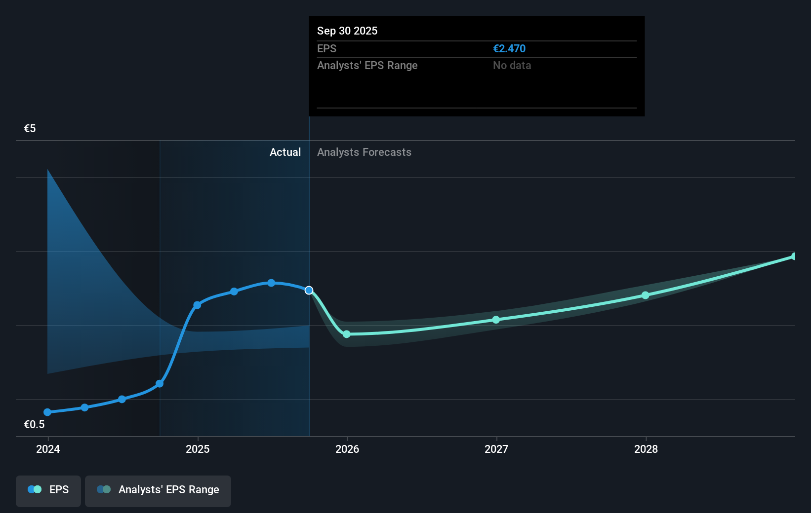811x513 pixels.
Task: Click the €2.470 EPS value in tooltip
Action: tap(509, 49)
